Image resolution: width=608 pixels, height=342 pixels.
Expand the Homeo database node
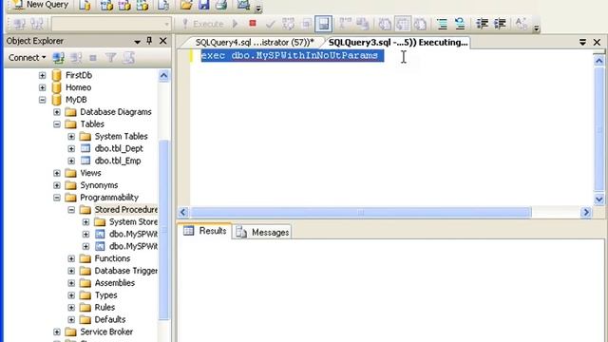[42, 87]
